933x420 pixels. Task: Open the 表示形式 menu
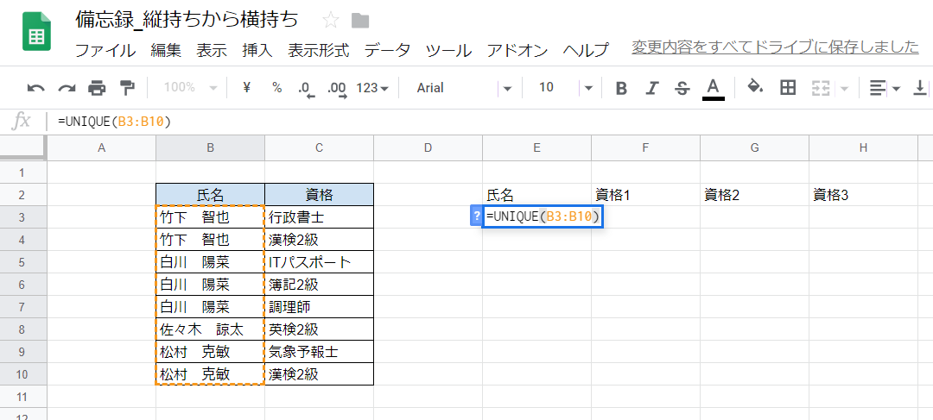pyautogui.click(x=318, y=51)
